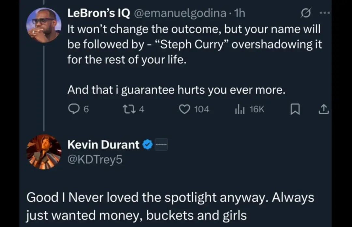Bookmark the LeBron's IQ tweet
The height and width of the screenshot is (227, 352).
(295, 109)
